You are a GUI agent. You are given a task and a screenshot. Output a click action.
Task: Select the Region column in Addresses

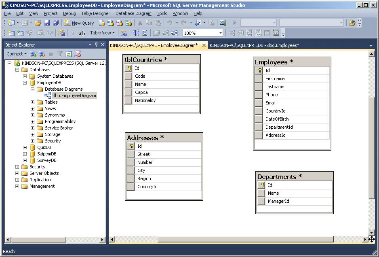click(164, 178)
